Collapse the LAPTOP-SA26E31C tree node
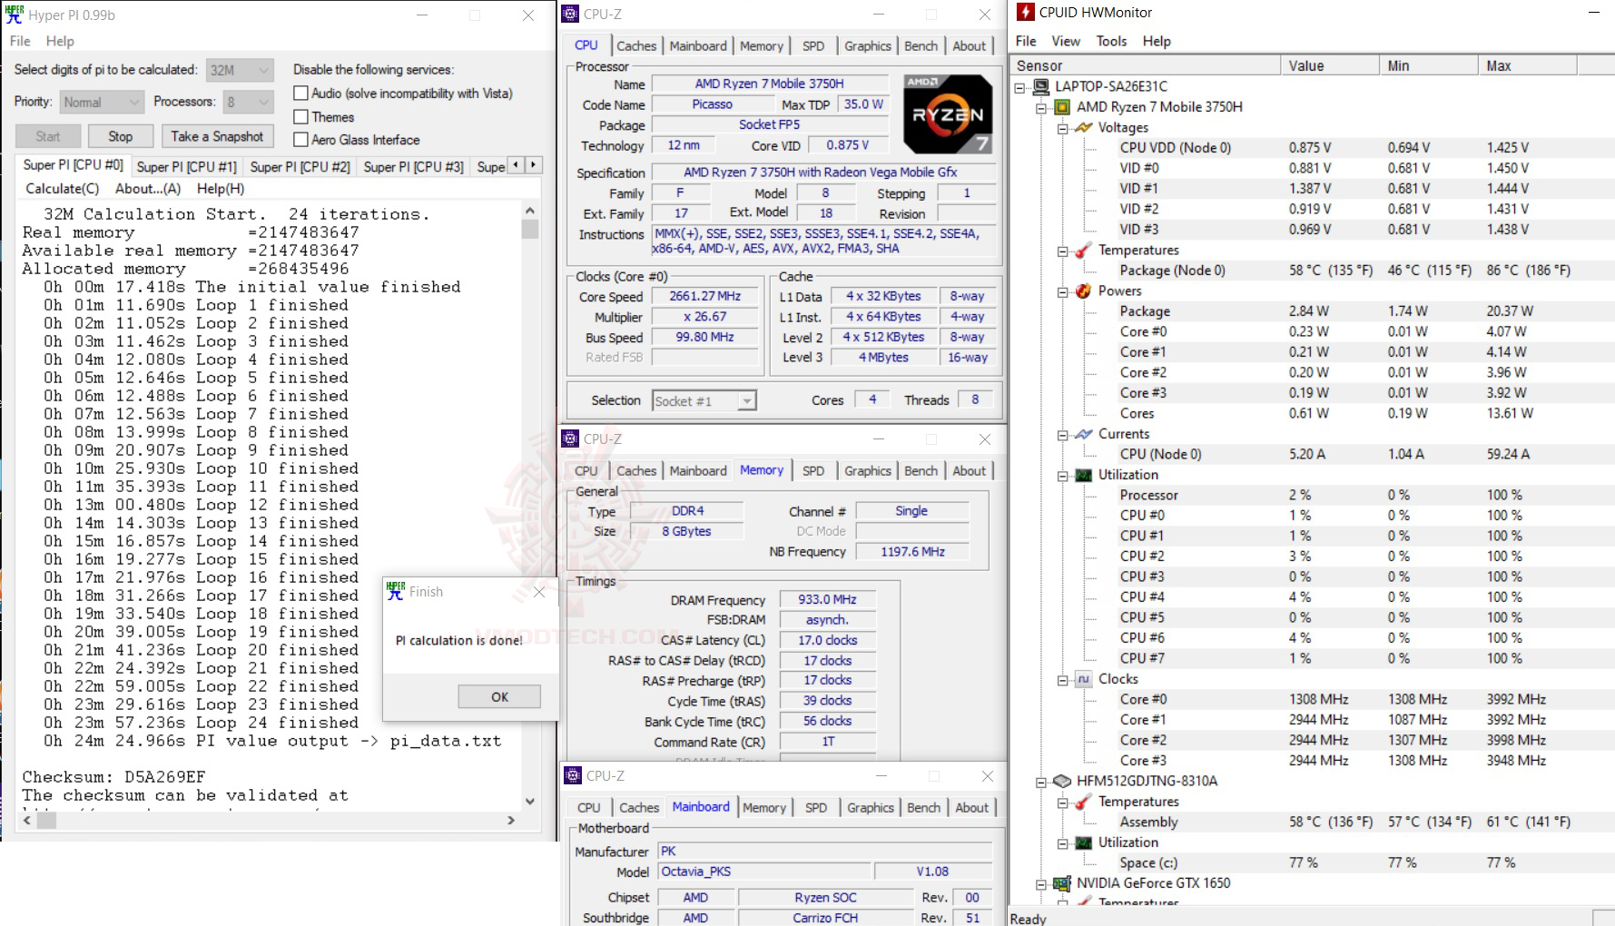Image resolution: width=1615 pixels, height=926 pixels. click(1020, 87)
